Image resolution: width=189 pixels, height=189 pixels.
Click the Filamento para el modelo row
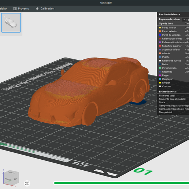[x=173, y=99]
